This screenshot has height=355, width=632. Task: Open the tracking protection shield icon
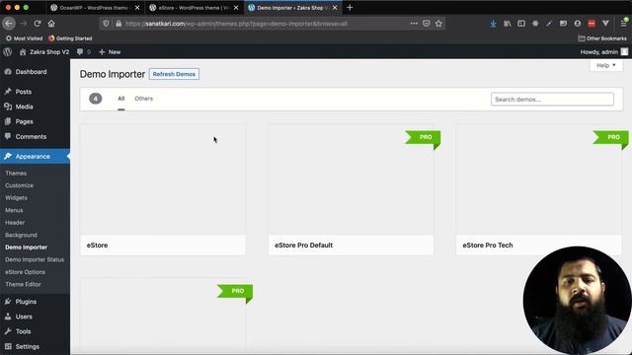[x=106, y=24]
